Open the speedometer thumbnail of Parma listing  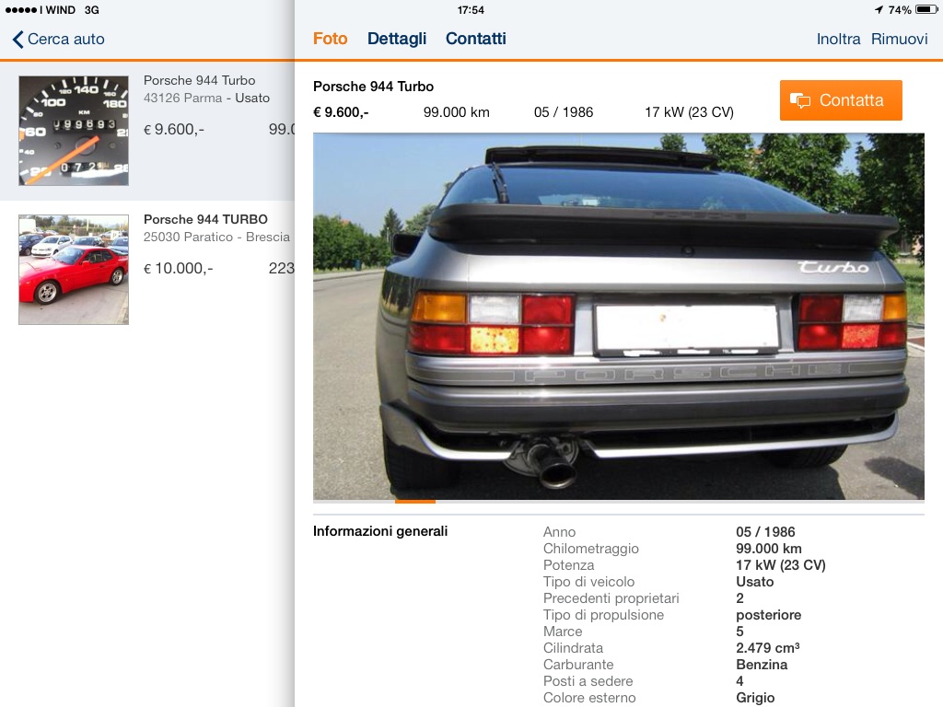(74, 131)
